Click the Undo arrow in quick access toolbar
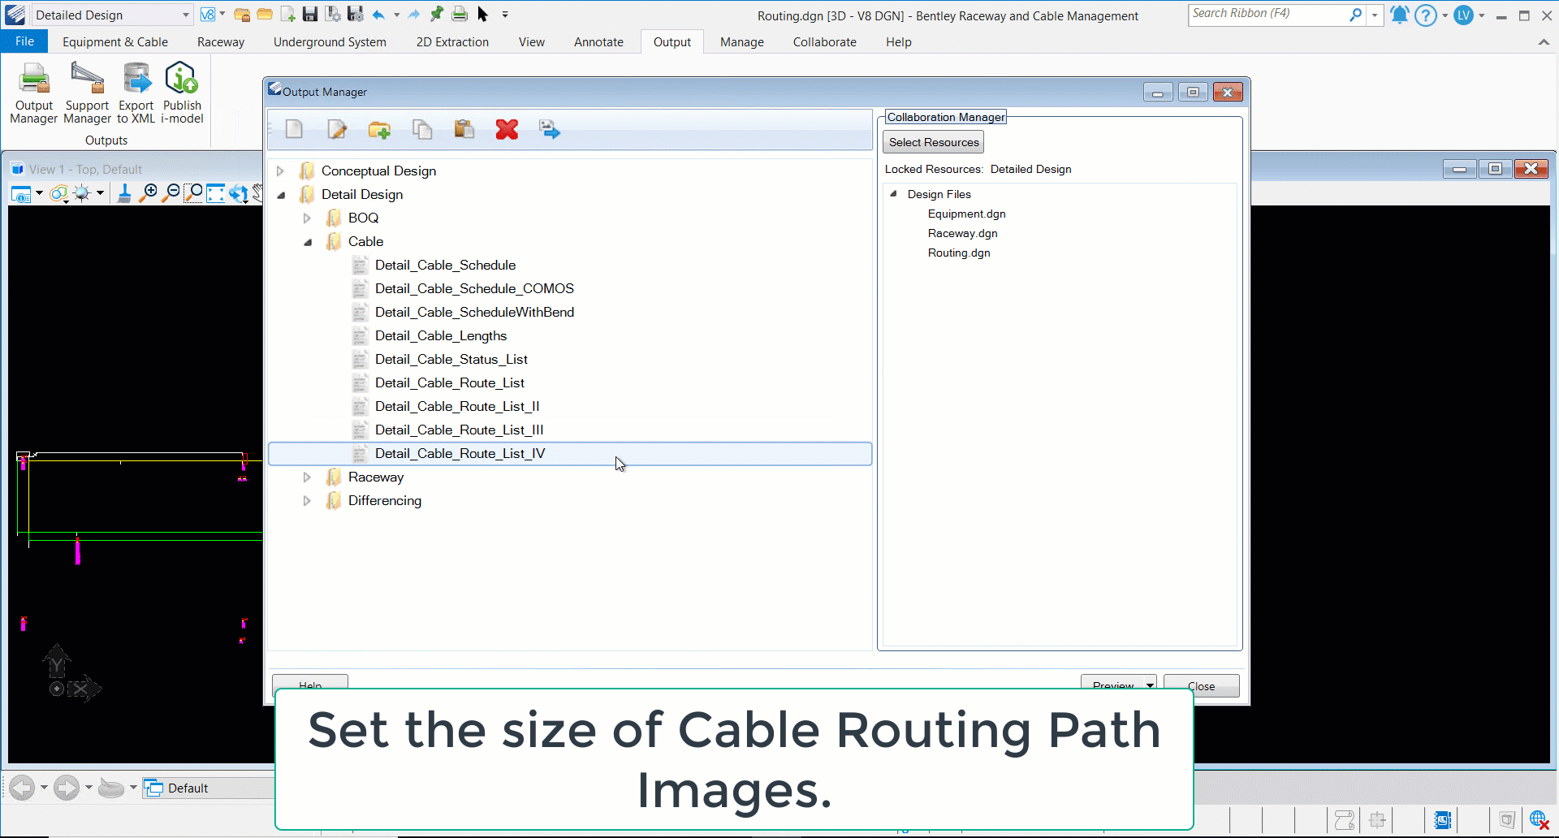Screen dimensions: 1559x838 click(x=378, y=15)
